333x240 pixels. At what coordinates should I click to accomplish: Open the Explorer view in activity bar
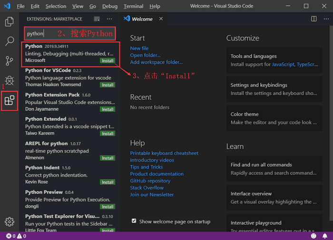(9, 22)
